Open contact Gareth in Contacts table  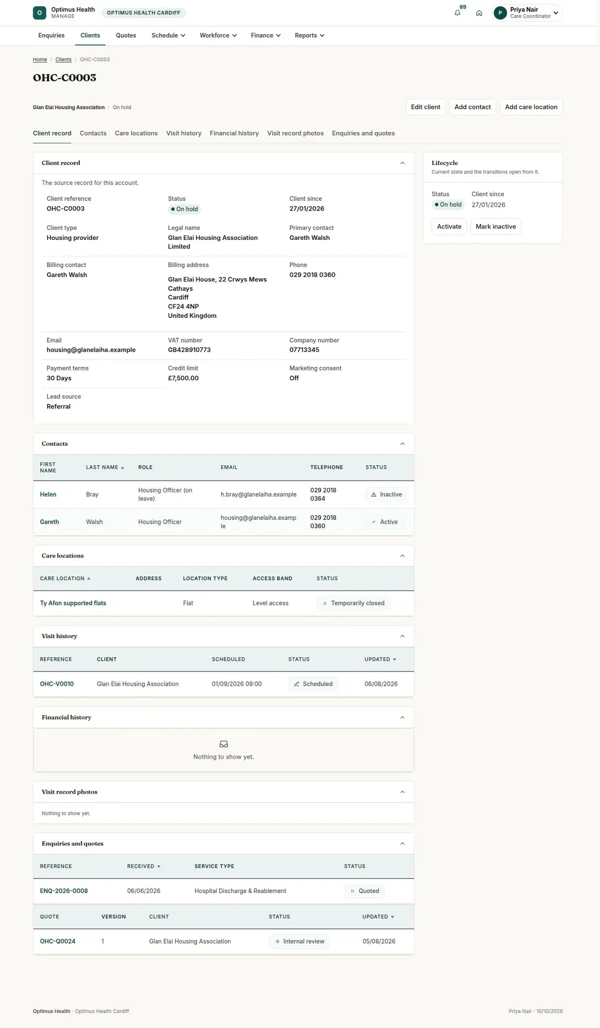tap(49, 522)
